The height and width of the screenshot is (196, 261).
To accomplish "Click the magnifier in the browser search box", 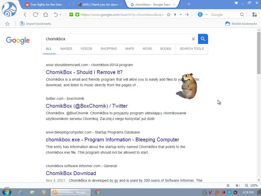I will (242, 15).
